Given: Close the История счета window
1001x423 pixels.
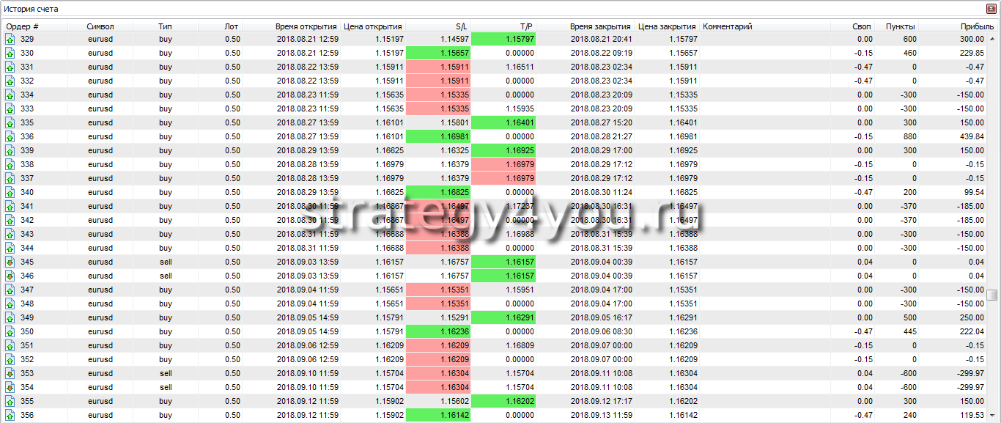Looking at the screenshot, I should [x=992, y=9].
